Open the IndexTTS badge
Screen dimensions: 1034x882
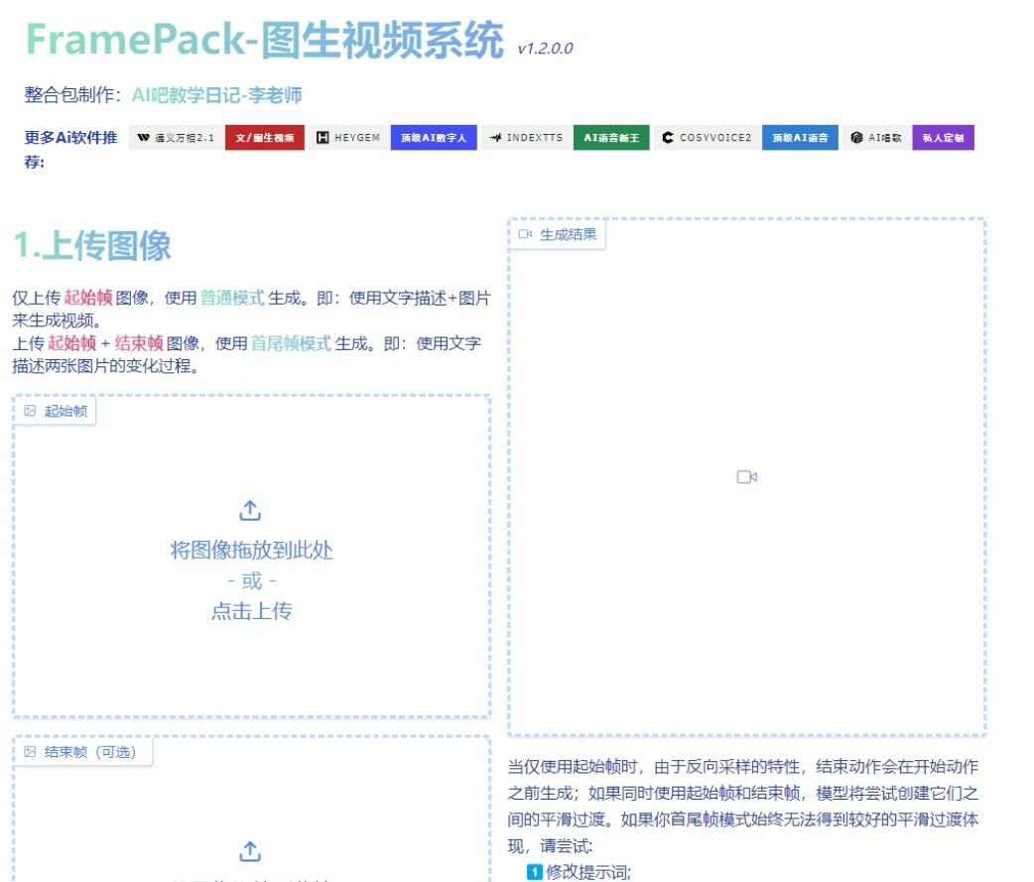coord(527,138)
